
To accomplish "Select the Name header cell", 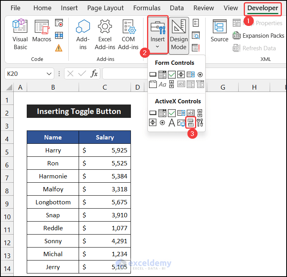I will click(53, 137).
